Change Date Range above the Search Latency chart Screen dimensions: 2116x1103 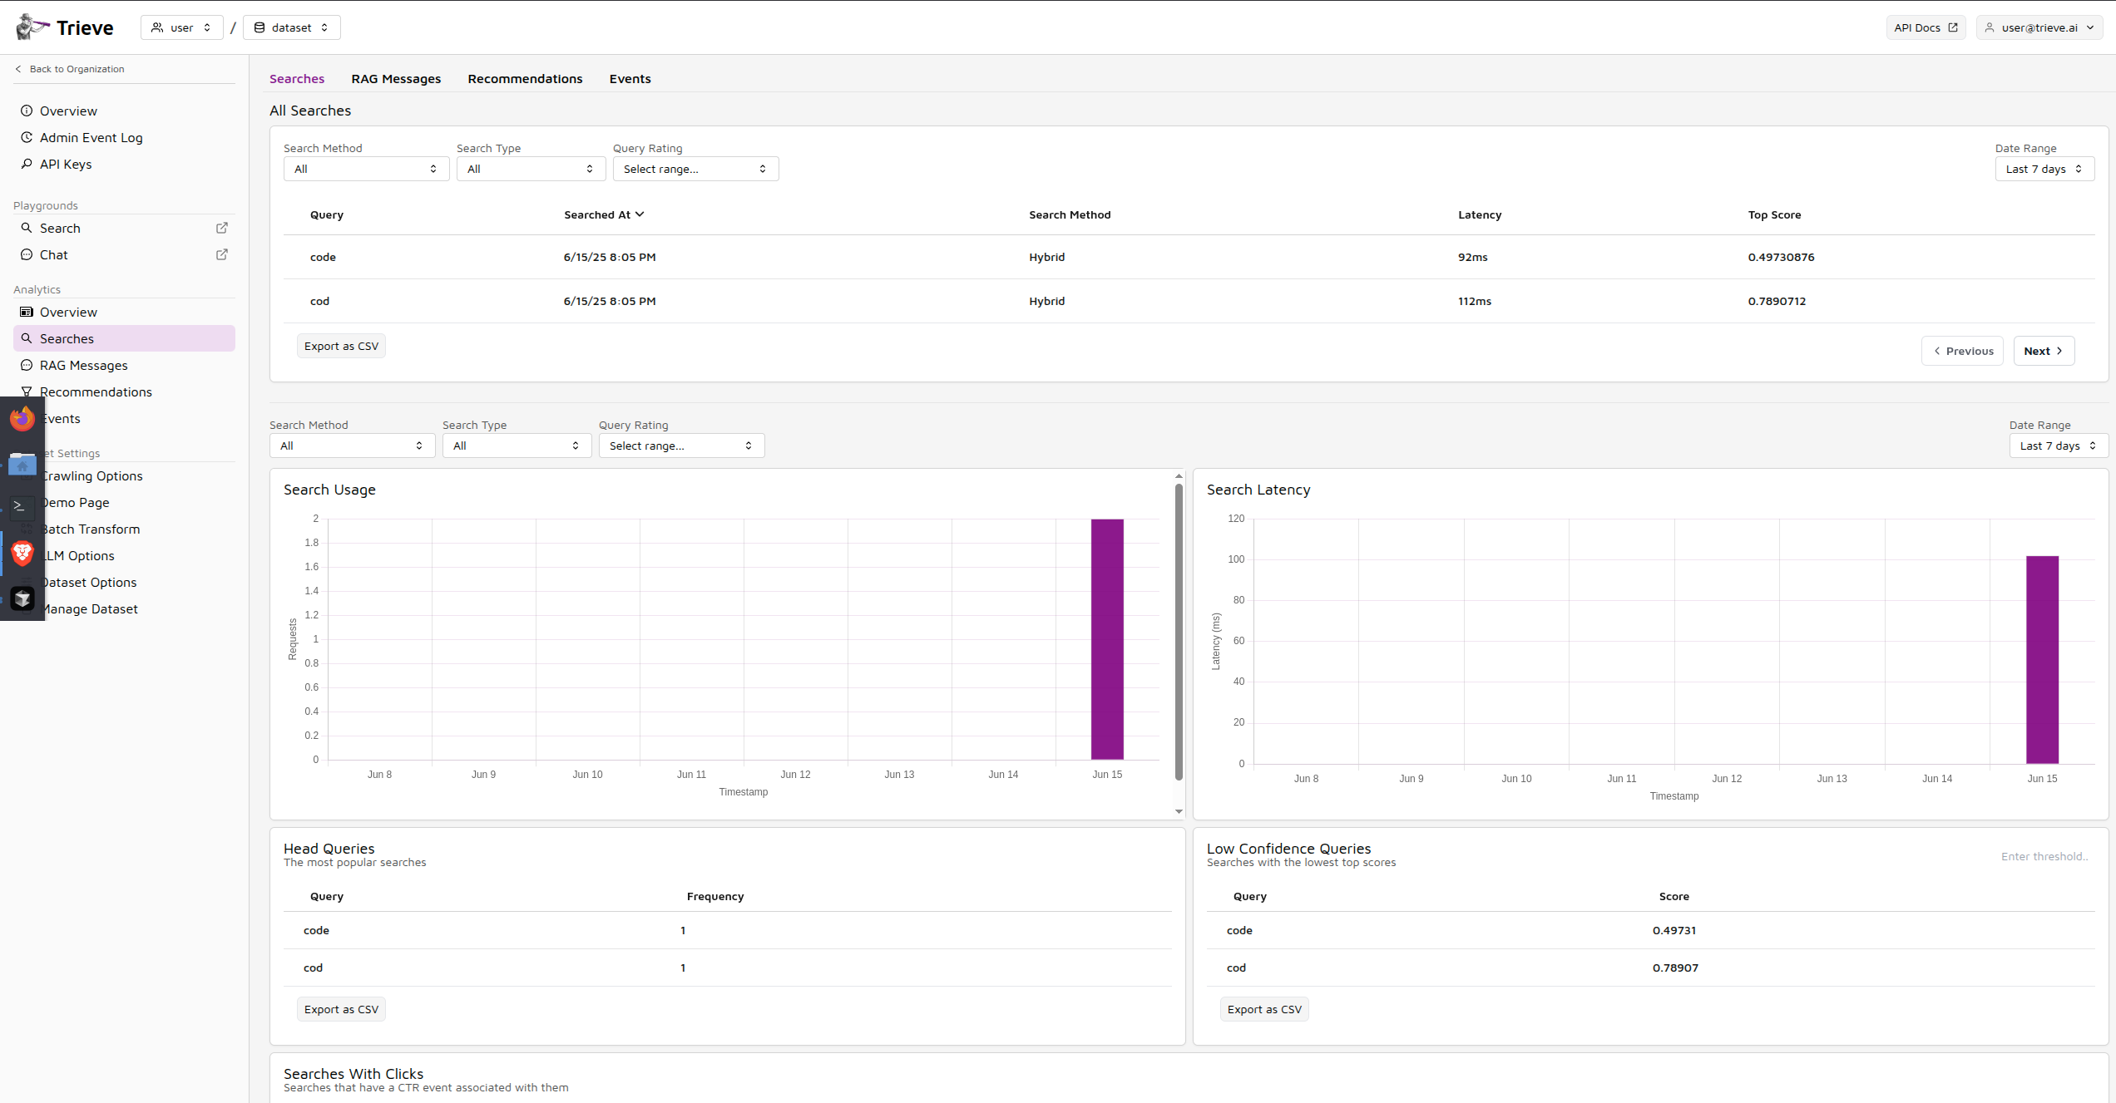coord(2059,446)
